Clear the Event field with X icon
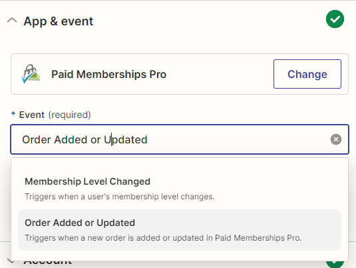Image resolution: width=356 pixels, height=268 pixels. coord(336,139)
